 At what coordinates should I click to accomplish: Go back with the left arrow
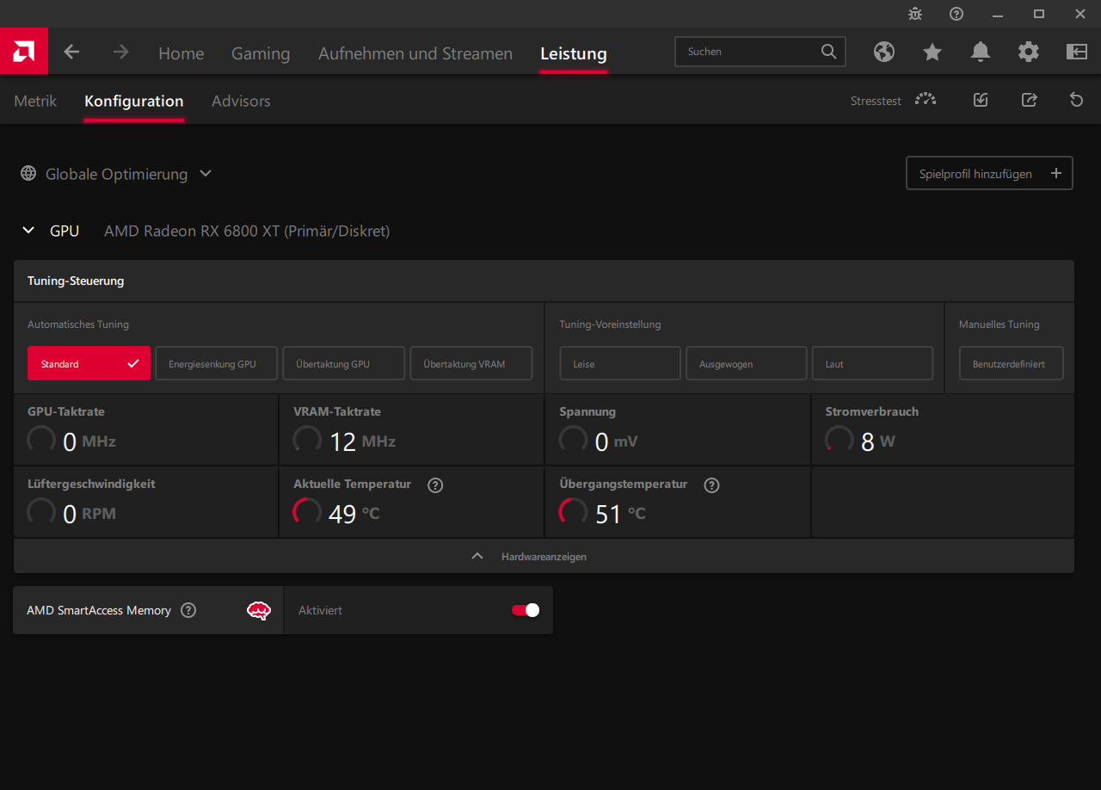(71, 52)
